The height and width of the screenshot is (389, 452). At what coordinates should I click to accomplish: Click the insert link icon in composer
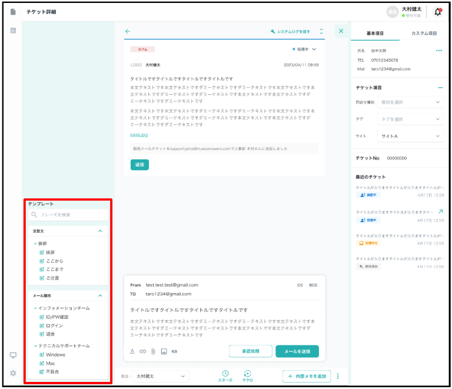point(142,351)
